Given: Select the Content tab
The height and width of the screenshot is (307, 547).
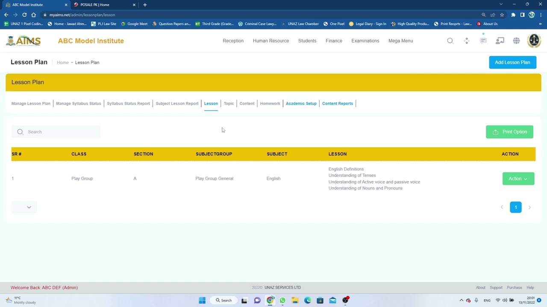Looking at the screenshot, I should [x=247, y=104].
